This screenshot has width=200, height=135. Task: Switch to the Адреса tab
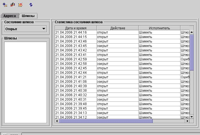click(9, 16)
